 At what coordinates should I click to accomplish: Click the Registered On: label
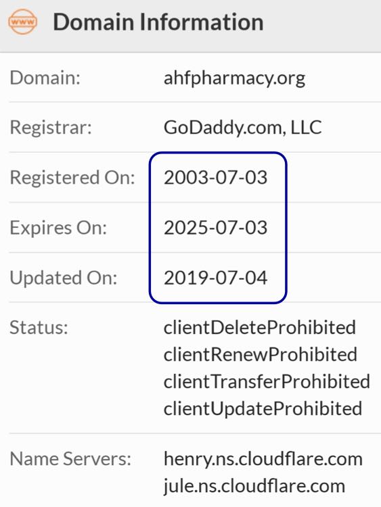click(72, 178)
